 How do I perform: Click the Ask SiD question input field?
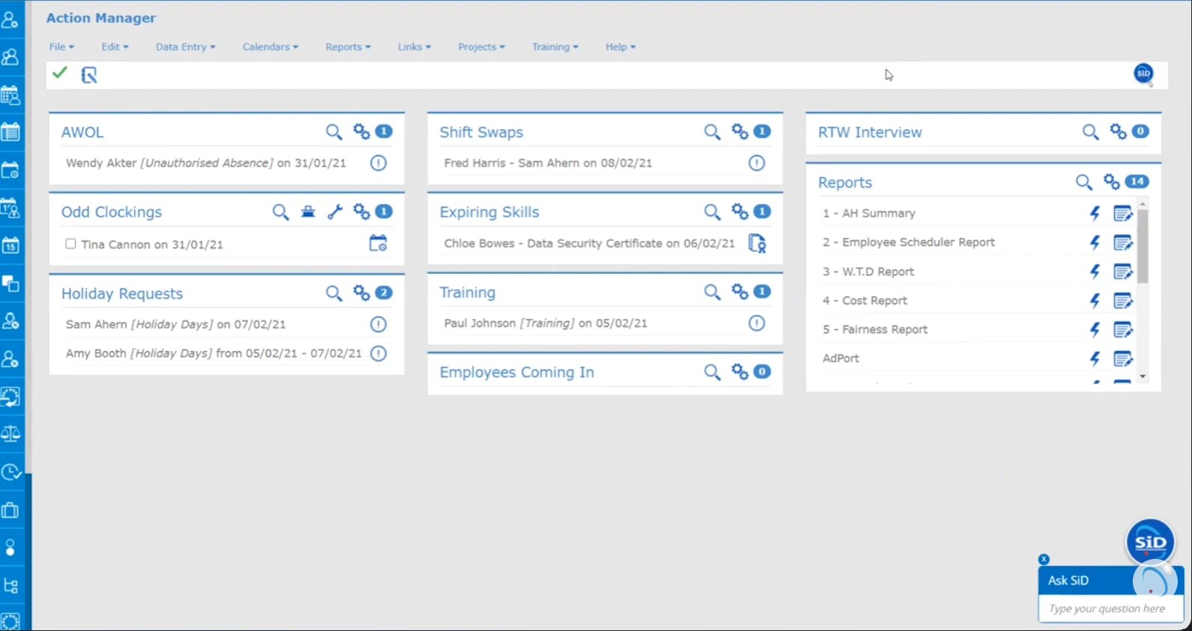pos(1110,608)
